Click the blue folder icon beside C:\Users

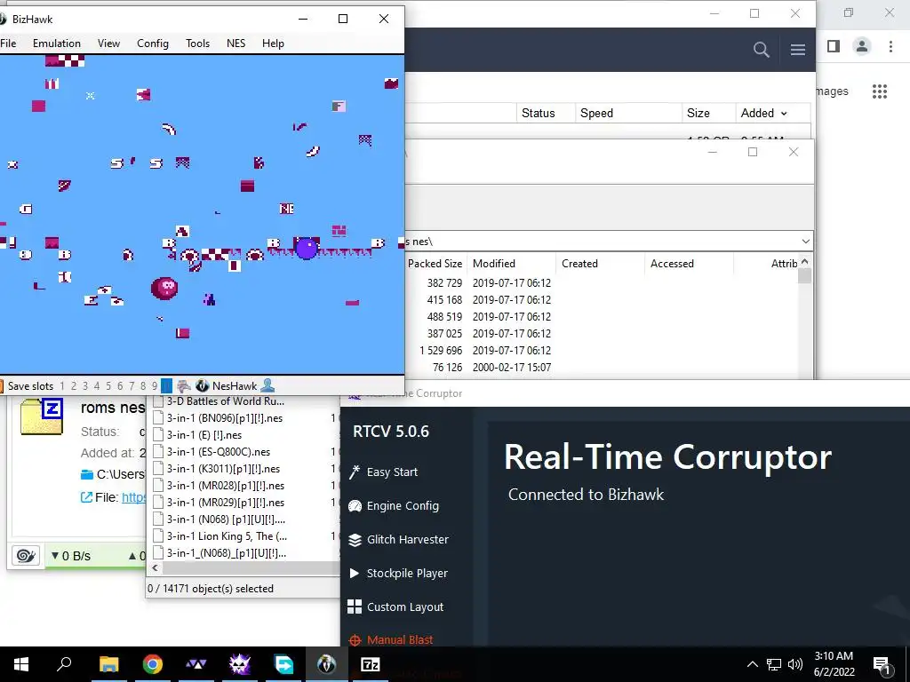coord(87,474)
